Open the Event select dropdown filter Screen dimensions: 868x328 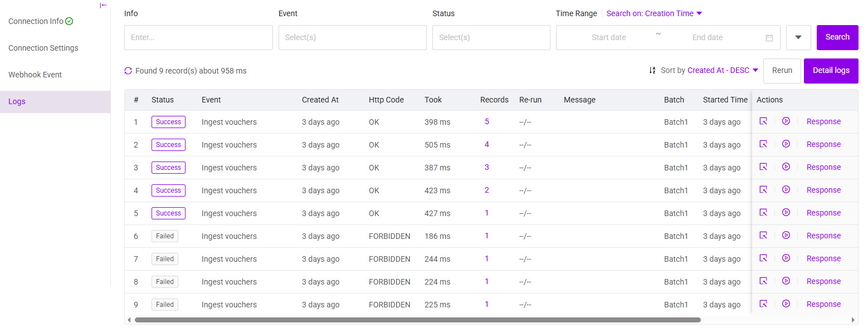pos(352,38)
